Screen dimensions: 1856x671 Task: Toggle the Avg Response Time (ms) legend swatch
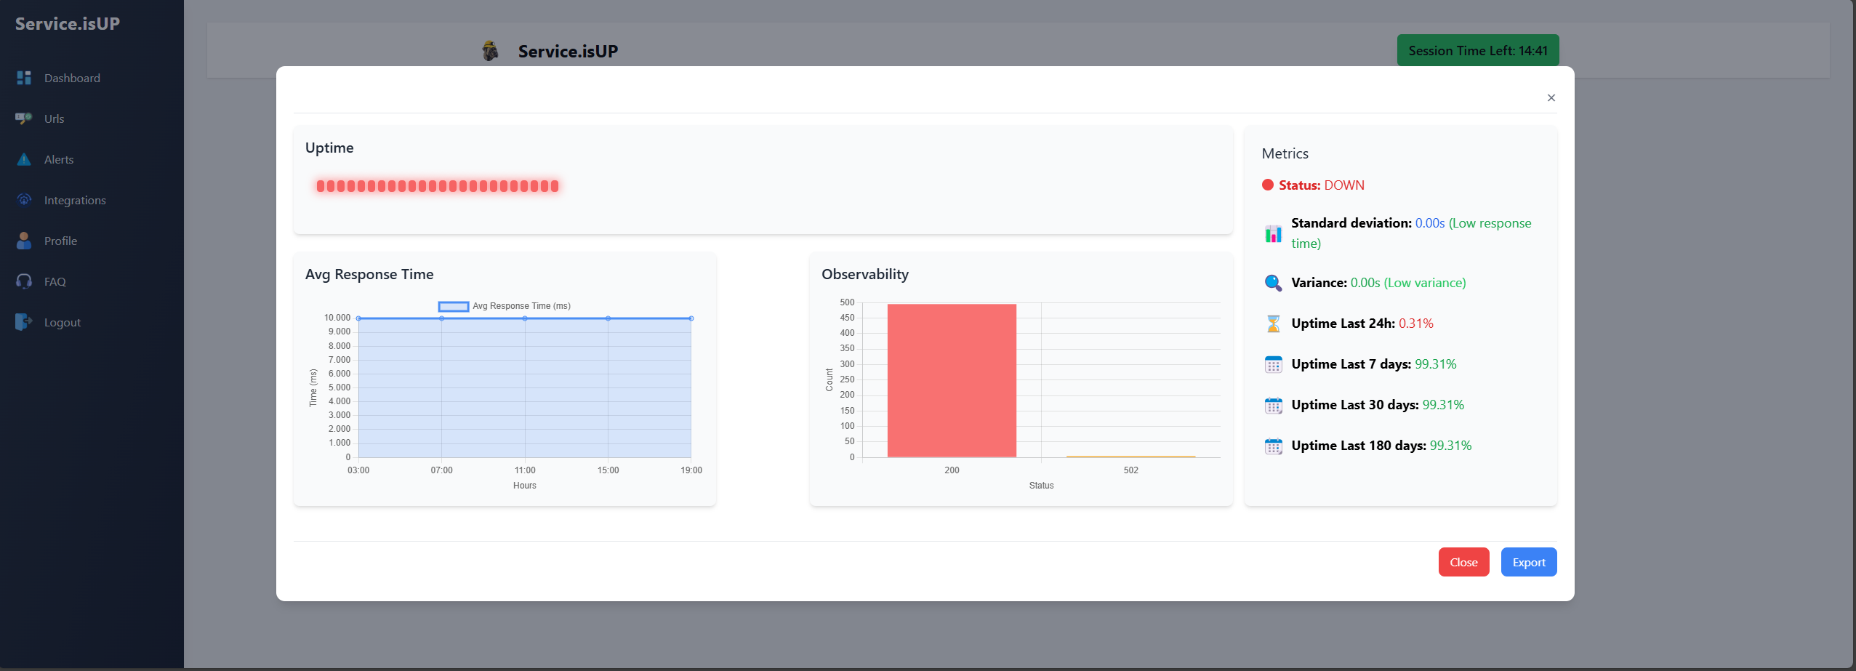tap(454, 307)
